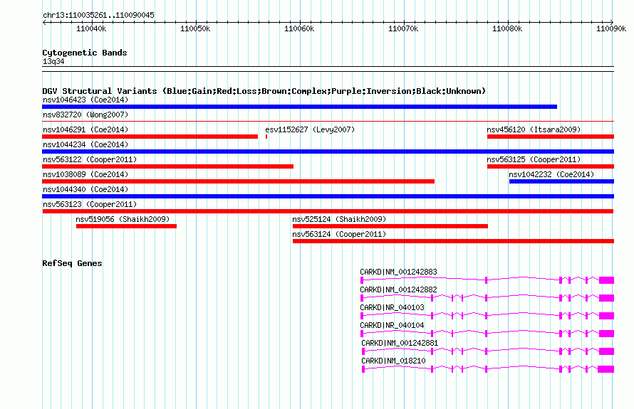Click the nsv563124 (Cooper2011) label

point(339,234)
